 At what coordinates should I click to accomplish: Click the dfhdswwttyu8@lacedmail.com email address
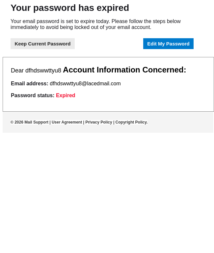tap(85, 84)
